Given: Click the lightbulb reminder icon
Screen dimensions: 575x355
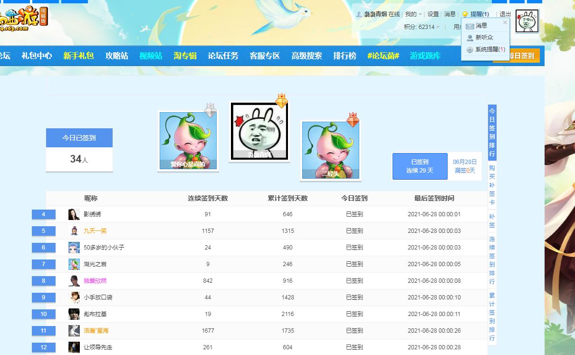Looking at the screenshot, I should coord(465,14).
